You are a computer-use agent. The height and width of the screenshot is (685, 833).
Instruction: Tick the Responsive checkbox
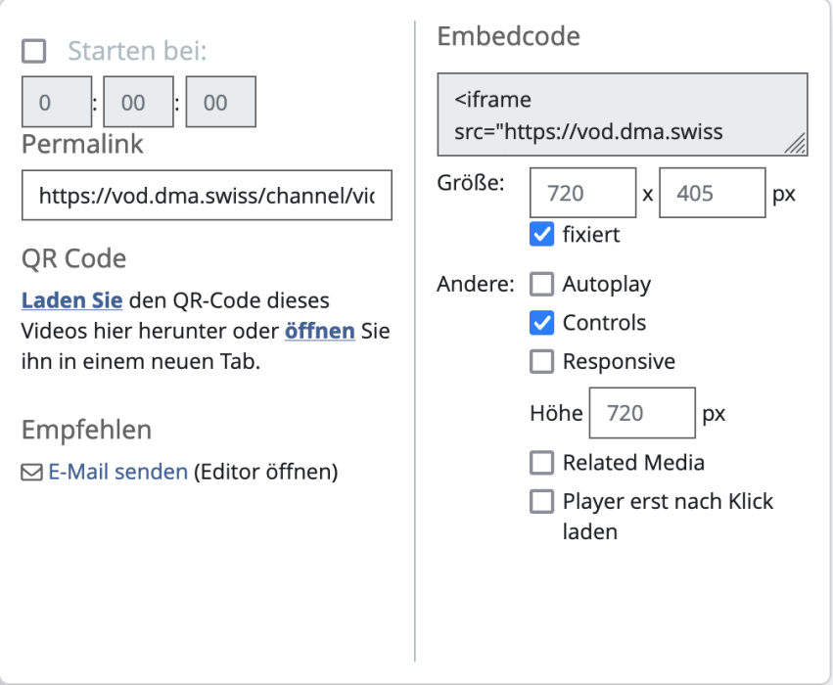coord(541,361)
